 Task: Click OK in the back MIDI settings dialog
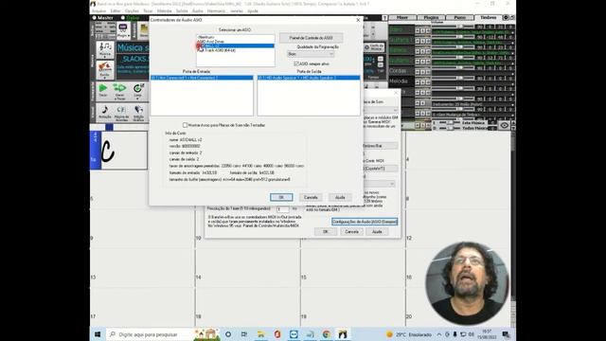coord(326,231)
